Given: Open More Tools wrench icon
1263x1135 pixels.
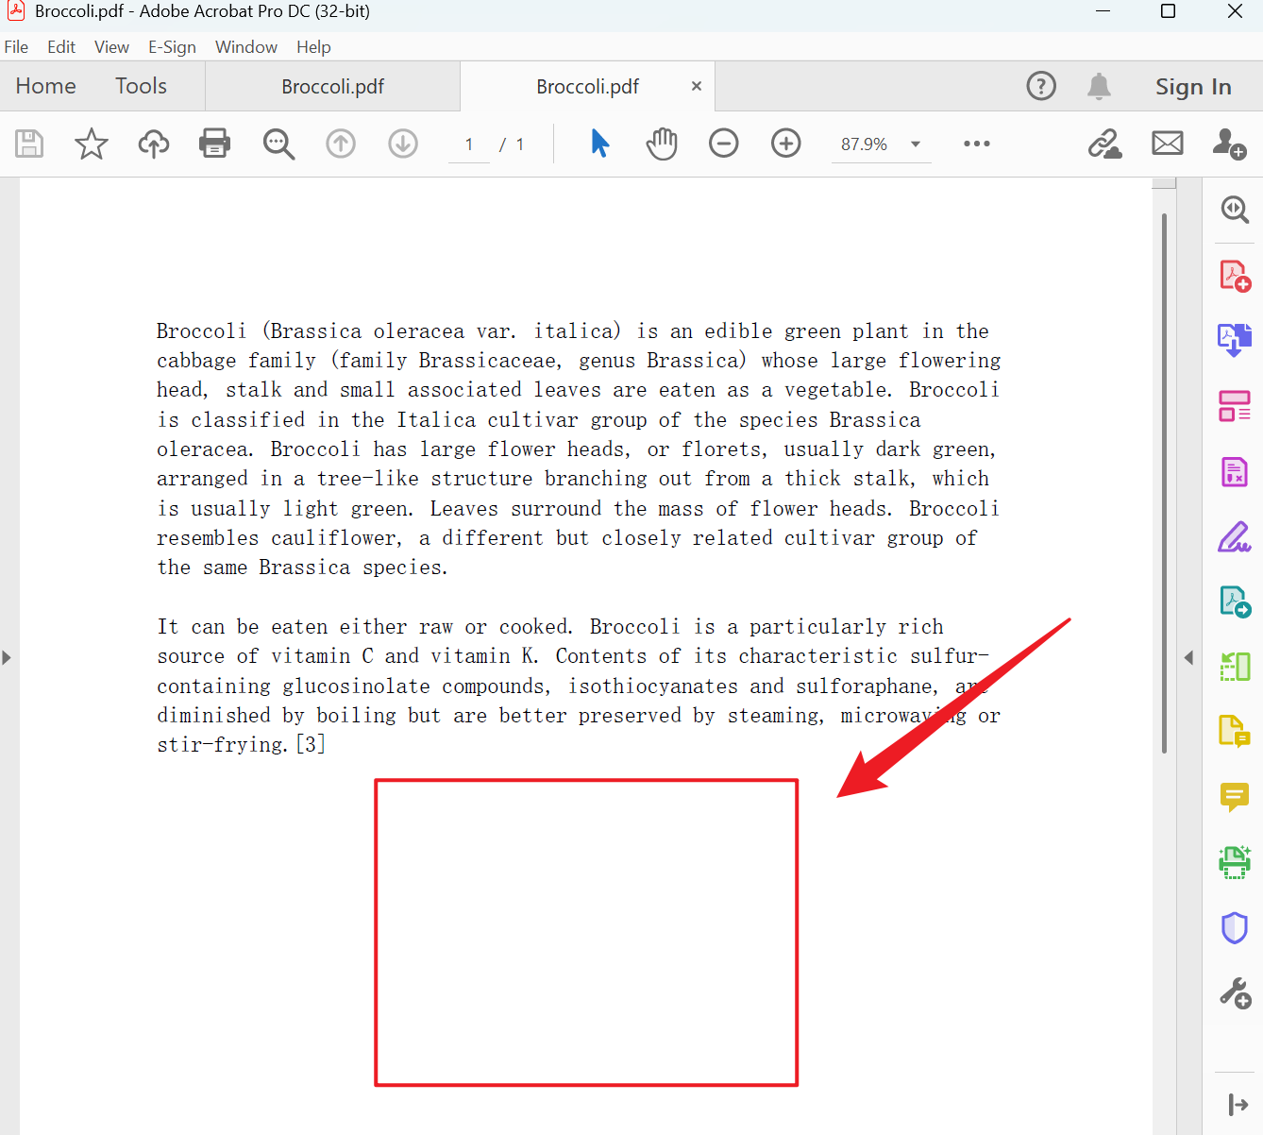Looking at the screenshot, I should click(x=1235, y=992).
